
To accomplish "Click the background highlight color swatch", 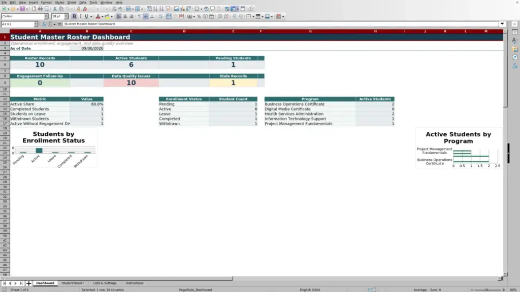I will pyautogui.click(x=107, y=16).
